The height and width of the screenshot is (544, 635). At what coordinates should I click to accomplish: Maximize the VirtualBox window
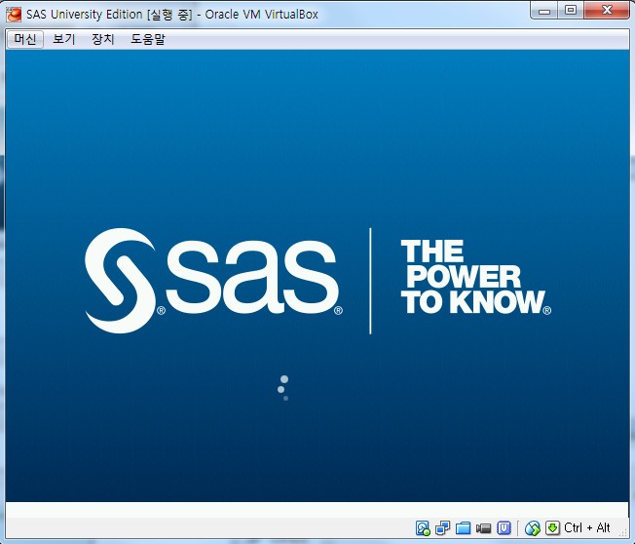571,11
